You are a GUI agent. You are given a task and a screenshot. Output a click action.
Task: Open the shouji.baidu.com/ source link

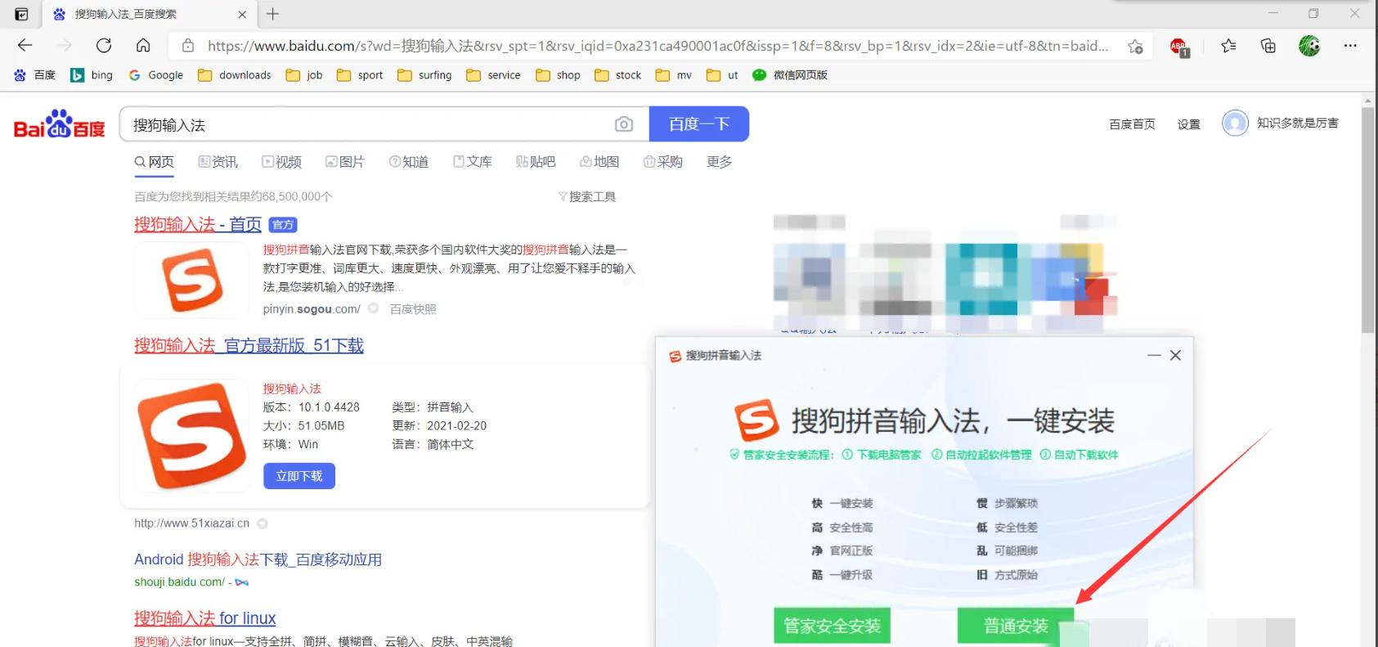[x=179, y=582]
